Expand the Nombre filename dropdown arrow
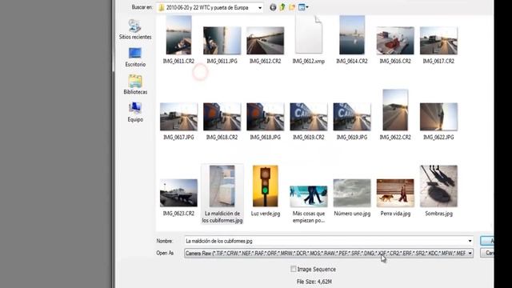Screen dimensions: 512x288 (x=470, y=241)
